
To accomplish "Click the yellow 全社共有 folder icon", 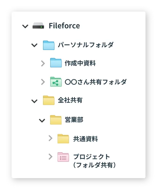I will click(x=49, y=100).
